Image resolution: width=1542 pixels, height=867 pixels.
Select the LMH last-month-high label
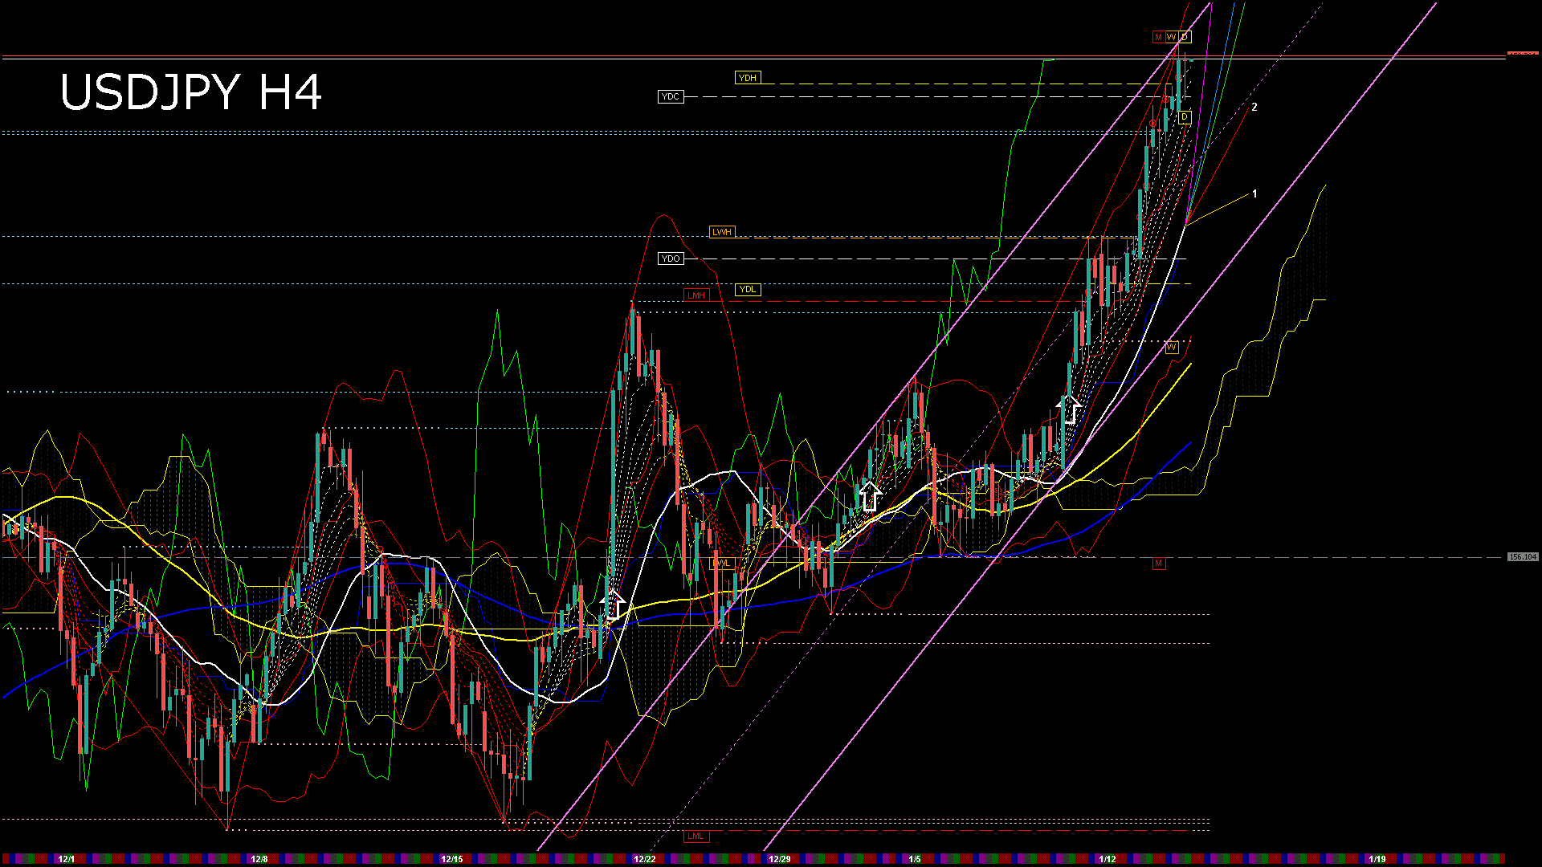point(697,295)
